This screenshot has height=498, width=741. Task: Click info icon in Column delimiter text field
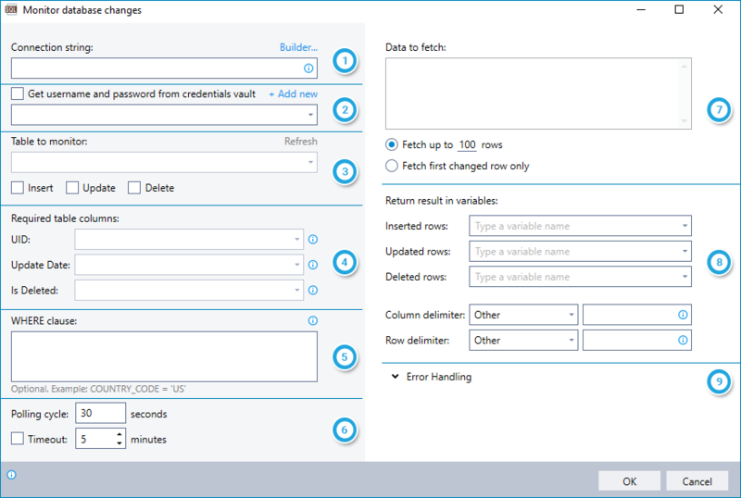point(683,315)
